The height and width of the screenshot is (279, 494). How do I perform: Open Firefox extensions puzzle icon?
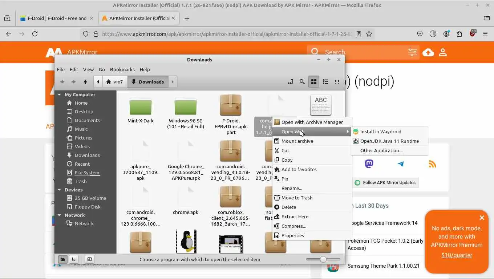click(459, 34)
